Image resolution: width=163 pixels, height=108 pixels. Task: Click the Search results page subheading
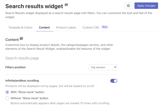[x=22, y=58]
